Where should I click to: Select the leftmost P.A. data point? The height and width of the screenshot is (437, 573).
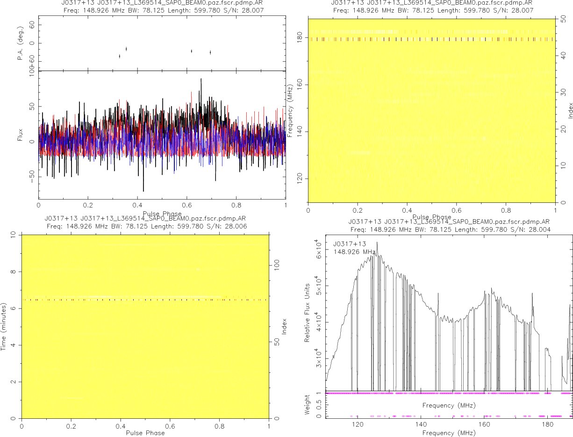(x=120, y=56)
